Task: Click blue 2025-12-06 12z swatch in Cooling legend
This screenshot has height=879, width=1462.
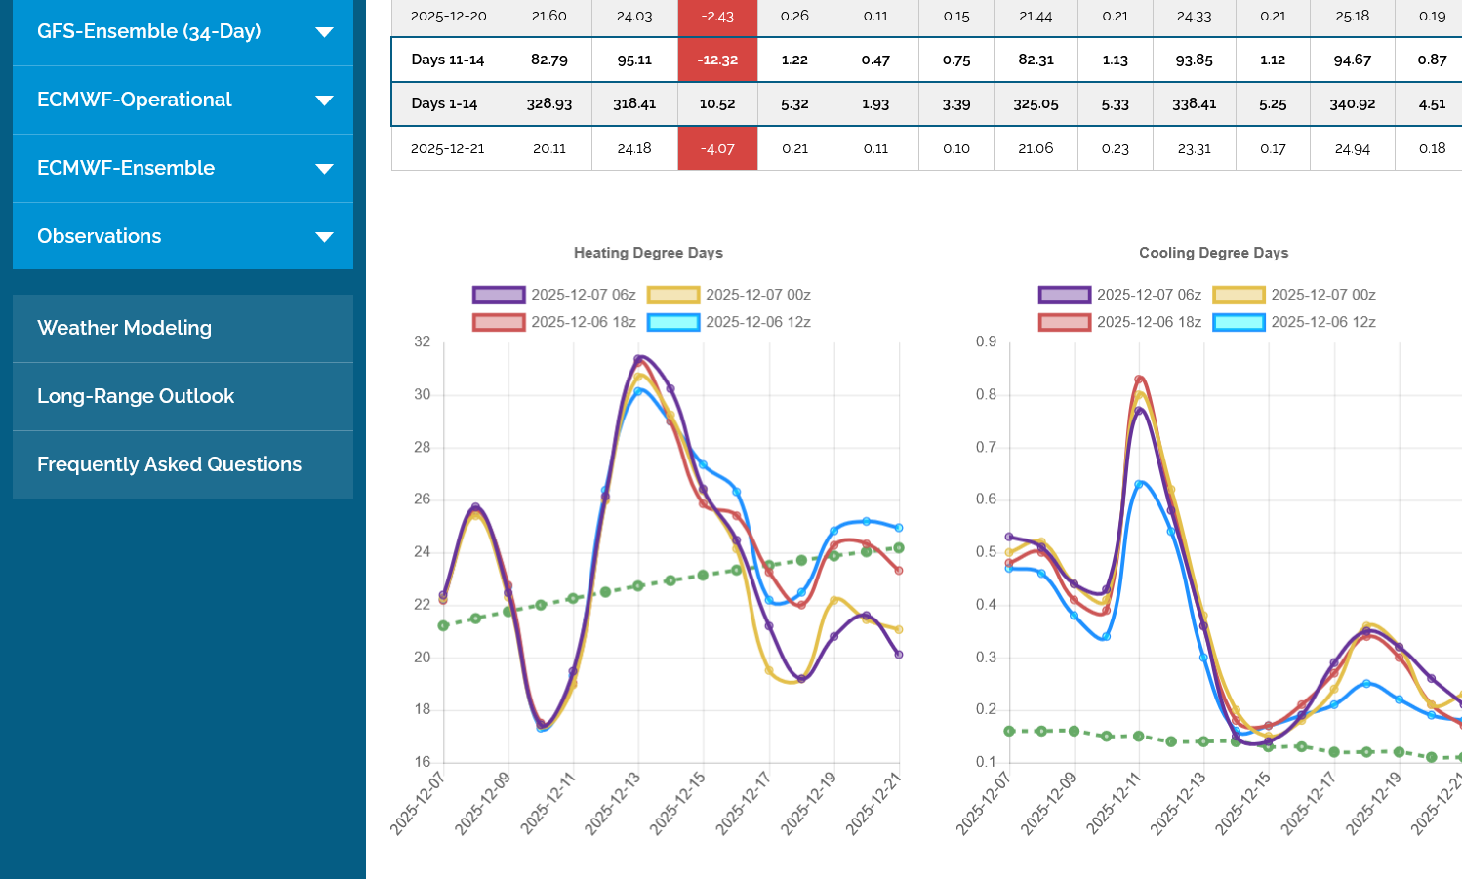Action: [1239, 322]
